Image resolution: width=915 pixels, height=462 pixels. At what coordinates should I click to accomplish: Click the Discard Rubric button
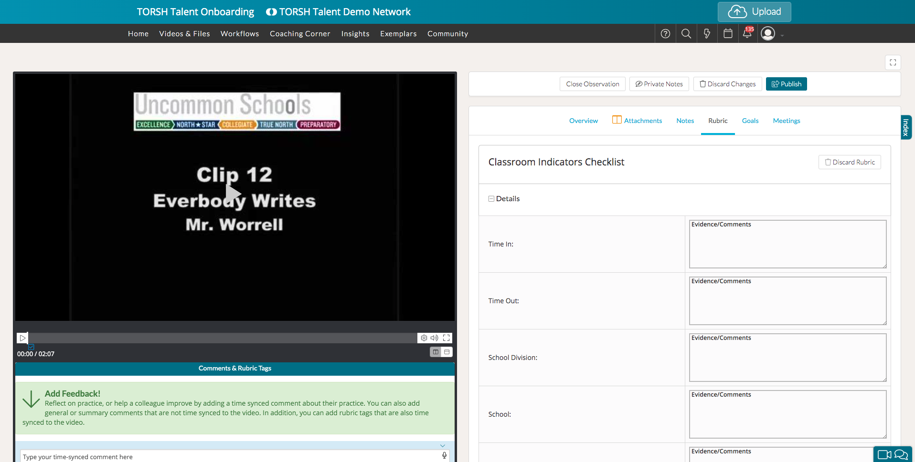850,162
